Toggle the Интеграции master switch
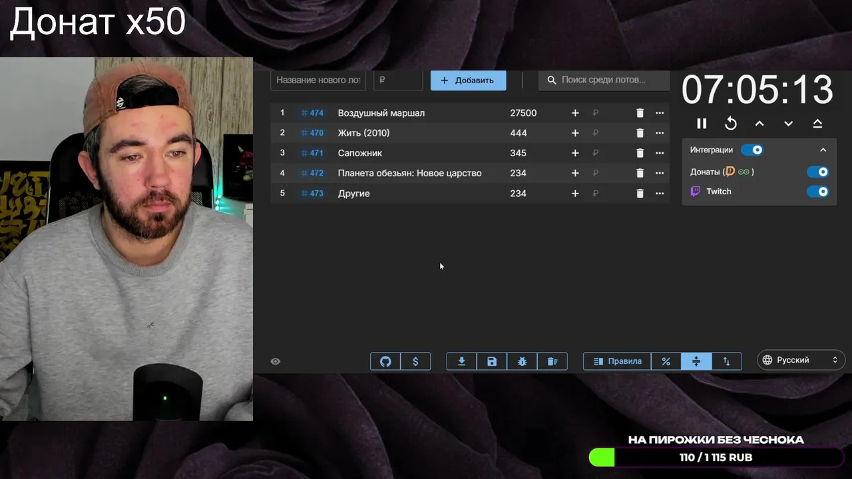 point(751,150)
